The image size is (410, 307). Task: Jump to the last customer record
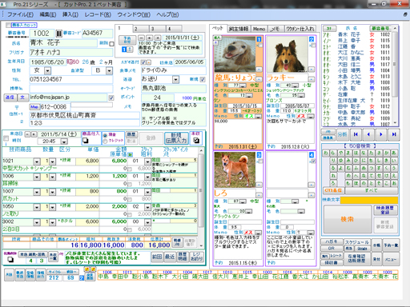point(394,134)
